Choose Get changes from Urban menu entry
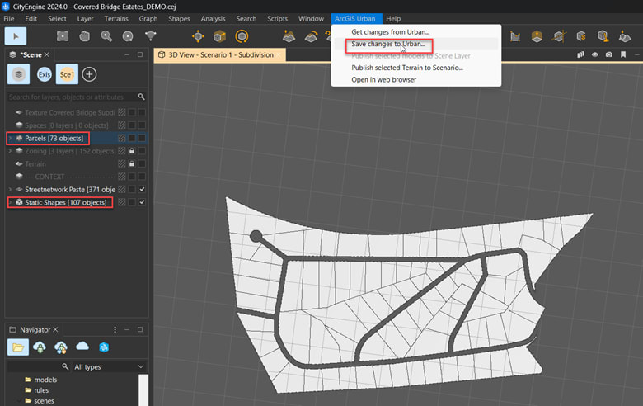Viewport: 643px width, 406px height. tap(391, 32)
